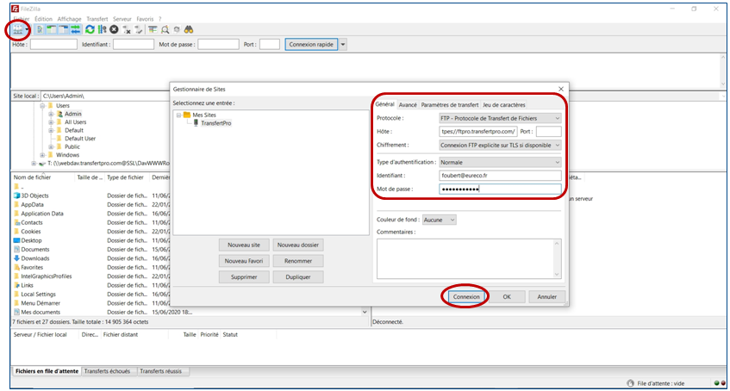Click the 3D Objects icon in file list
Screen dimensions: 730x391
16,196
